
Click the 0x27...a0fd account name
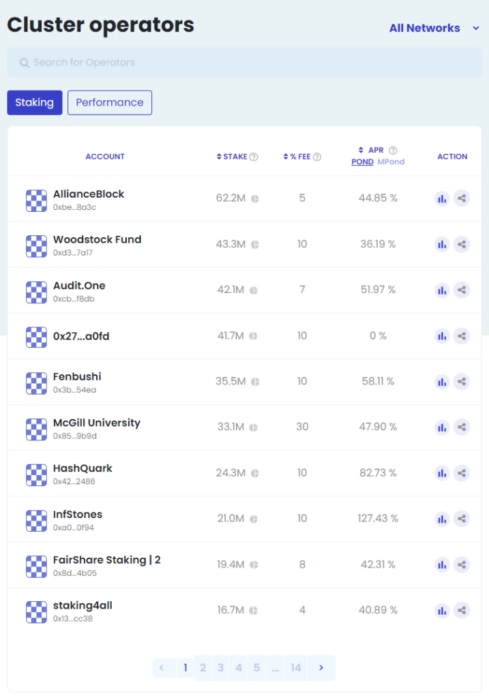click(x=81, y=336)
